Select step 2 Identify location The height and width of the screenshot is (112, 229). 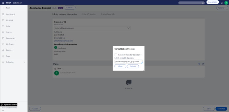(89, 14)
